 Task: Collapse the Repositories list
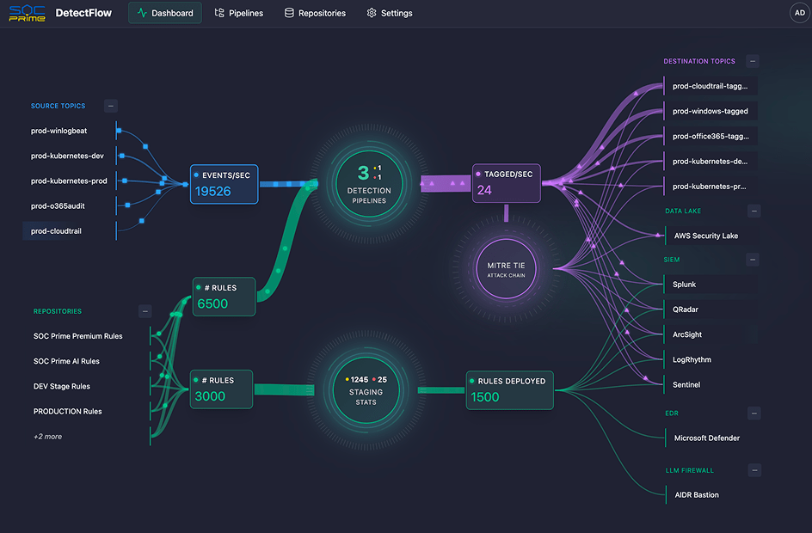coord(145,311)
